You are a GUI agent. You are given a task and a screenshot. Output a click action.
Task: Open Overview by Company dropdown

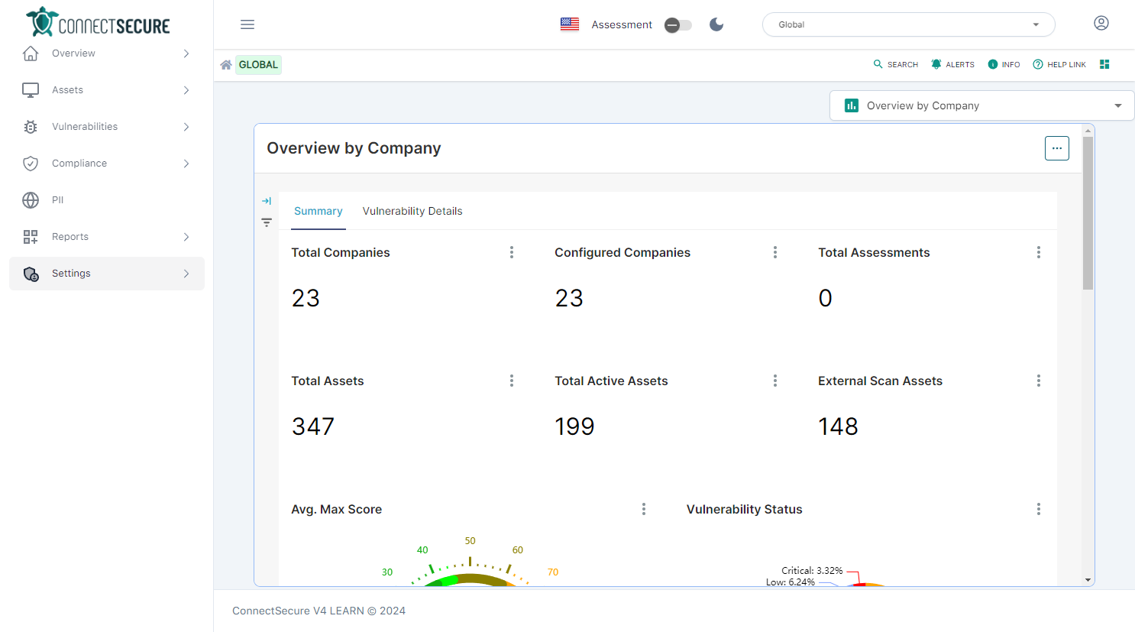[981, 105]
